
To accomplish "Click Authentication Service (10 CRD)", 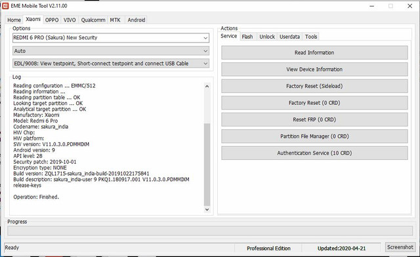I will click(x=314, y=153).
